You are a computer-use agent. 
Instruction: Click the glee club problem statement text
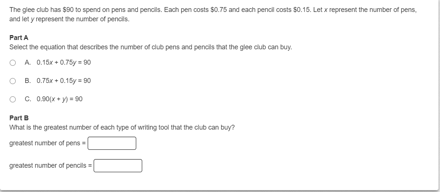click(x=213, y=14)
